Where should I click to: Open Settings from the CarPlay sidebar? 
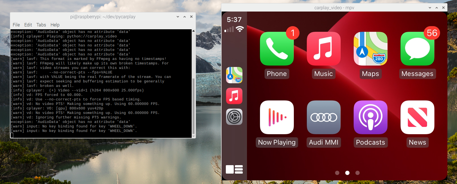[234, 117]
